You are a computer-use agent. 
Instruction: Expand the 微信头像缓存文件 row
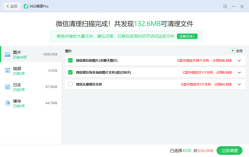coord(239,84)
